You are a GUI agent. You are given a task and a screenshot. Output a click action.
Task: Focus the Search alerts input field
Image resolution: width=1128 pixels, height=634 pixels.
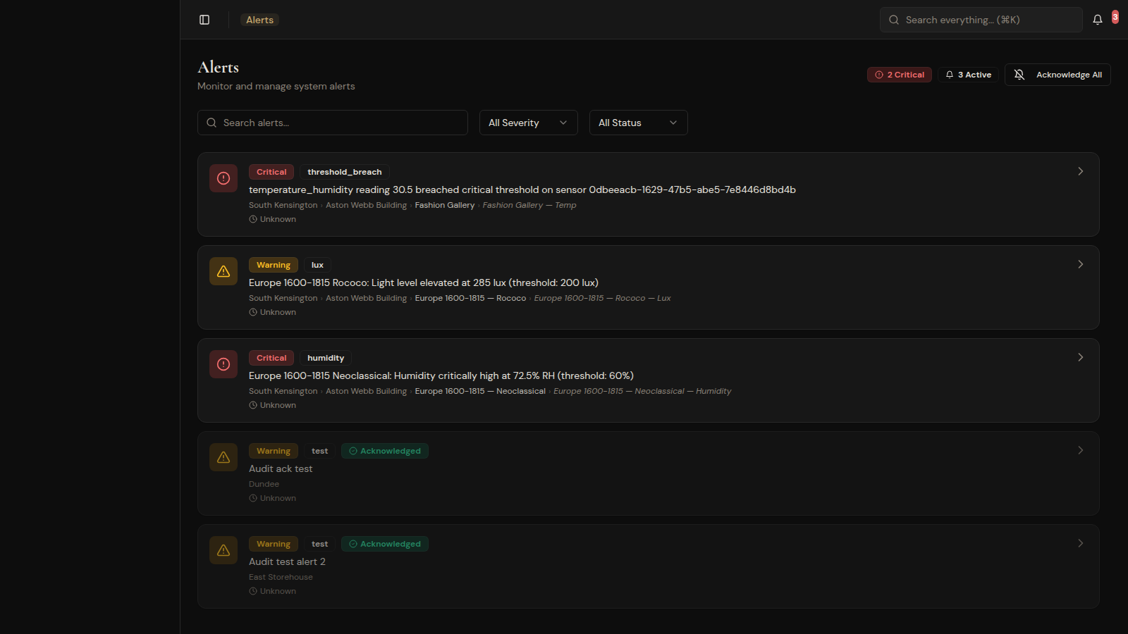(333, 123)
